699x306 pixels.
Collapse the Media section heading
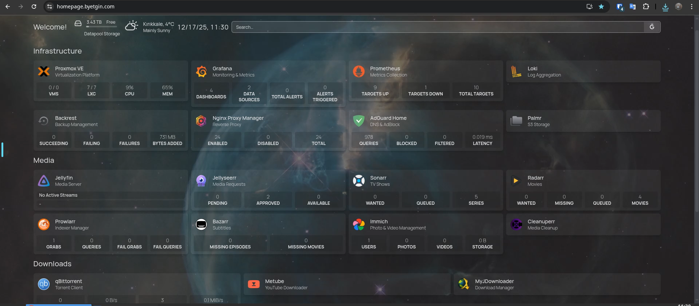44,160
